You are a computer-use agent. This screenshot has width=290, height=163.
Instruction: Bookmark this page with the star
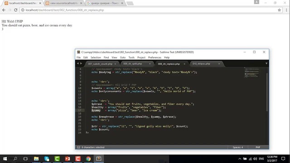(279, 10)
